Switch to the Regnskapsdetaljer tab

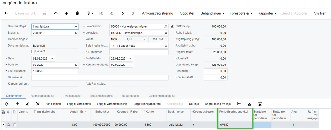pyautogui.click(x=42, y=96)
